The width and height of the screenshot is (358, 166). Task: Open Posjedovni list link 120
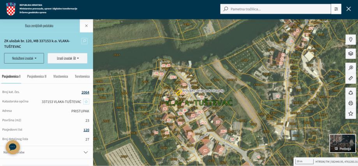click(86, 130)
